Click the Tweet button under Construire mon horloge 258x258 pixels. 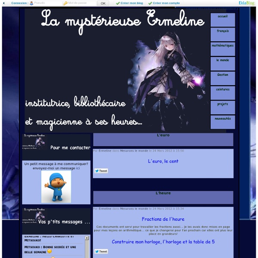click(x=101, y=252)
